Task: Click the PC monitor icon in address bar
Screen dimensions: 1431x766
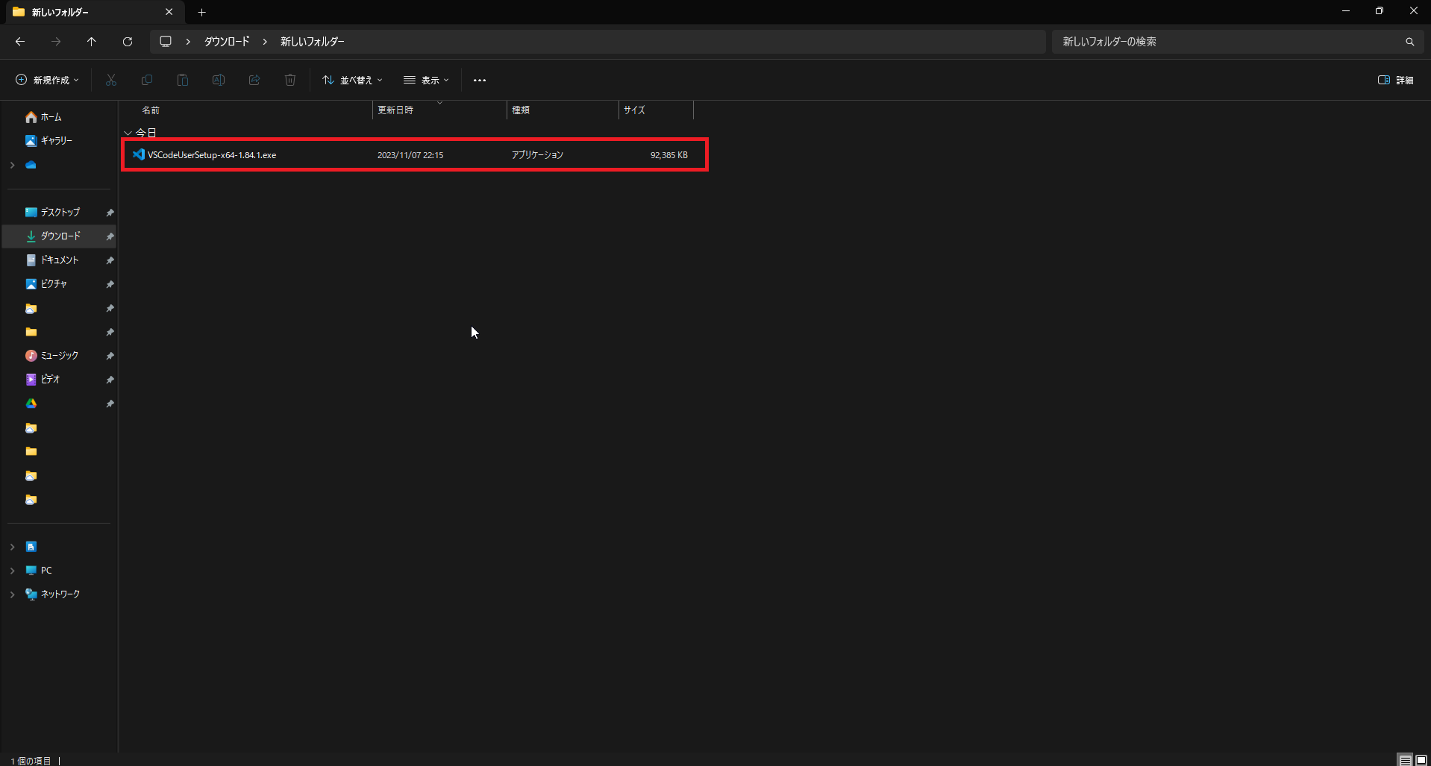Action: [x=166, y=42]
